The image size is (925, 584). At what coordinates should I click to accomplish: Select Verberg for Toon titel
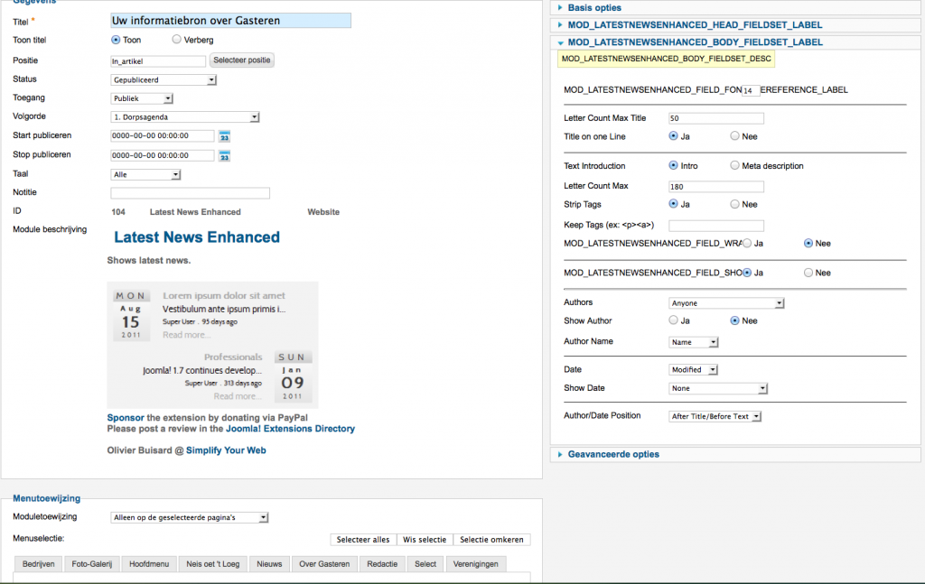176,40
